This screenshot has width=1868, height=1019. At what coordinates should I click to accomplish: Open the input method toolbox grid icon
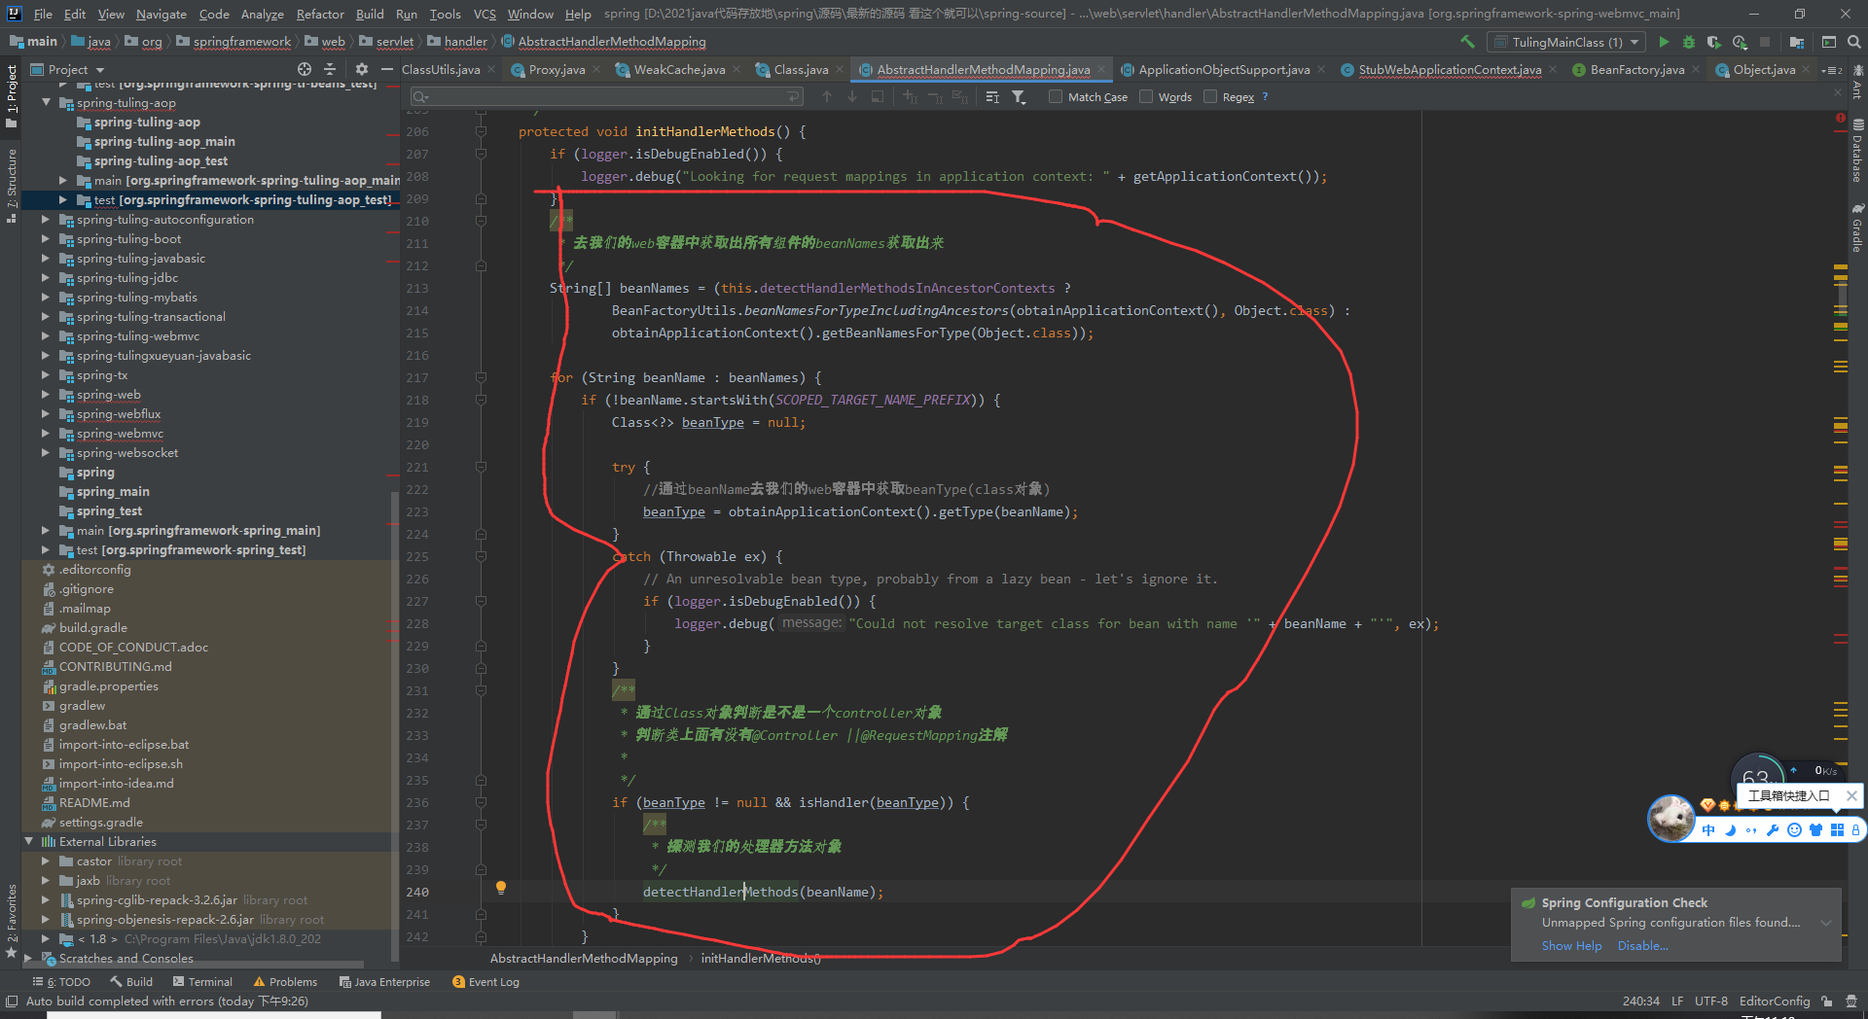pos(1837,830)
